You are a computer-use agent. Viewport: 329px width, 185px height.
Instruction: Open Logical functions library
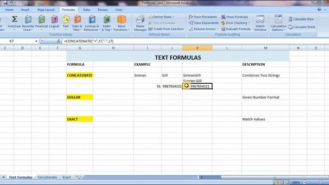tap(54, 23)
